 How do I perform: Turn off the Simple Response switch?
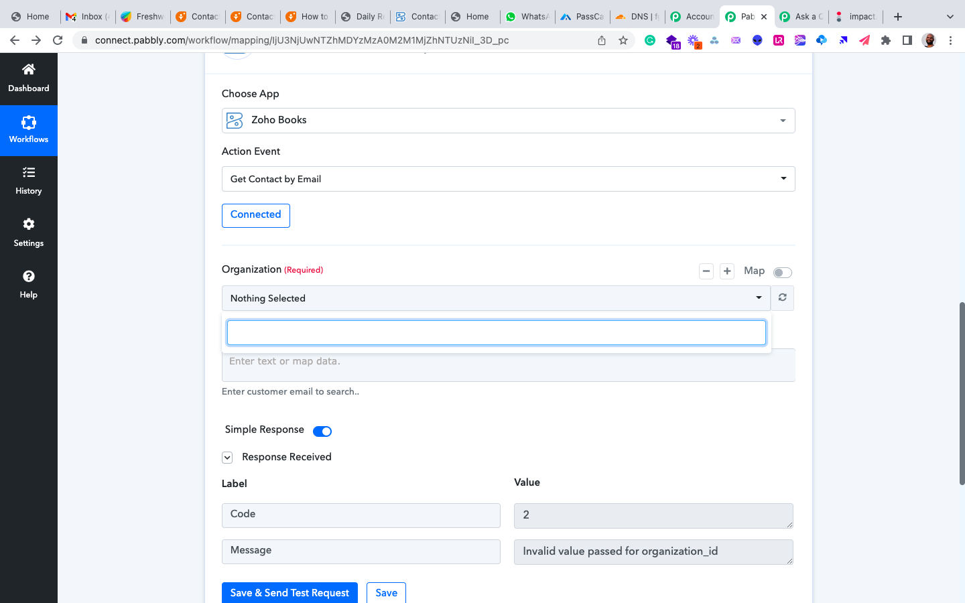point(322,431)
